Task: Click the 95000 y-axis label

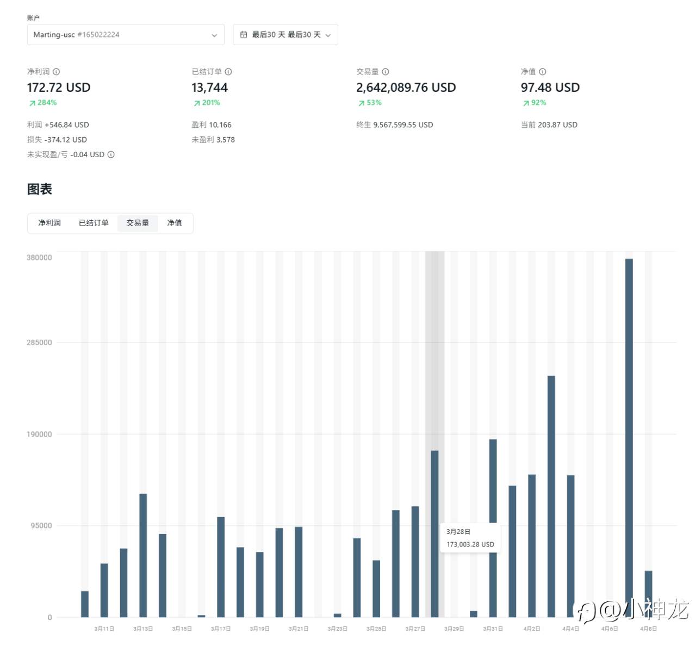Action: click(x=41, y=526)
